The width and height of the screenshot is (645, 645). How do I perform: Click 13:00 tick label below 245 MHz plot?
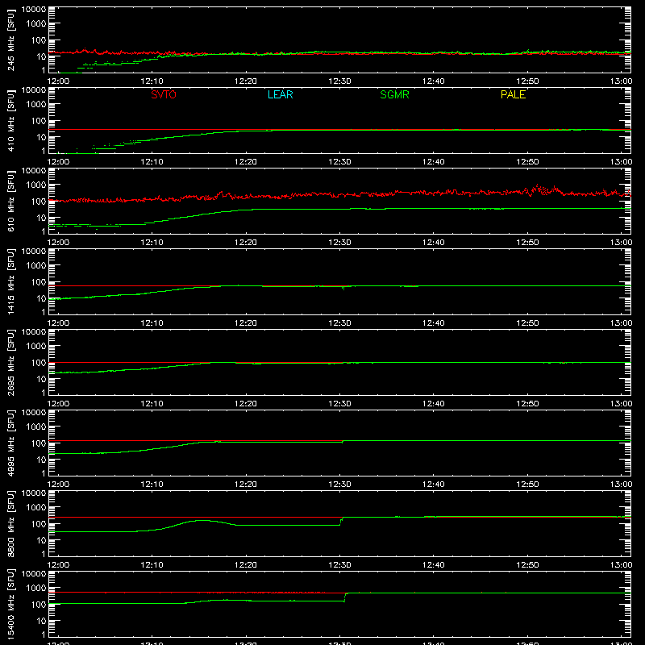point(621,81)
